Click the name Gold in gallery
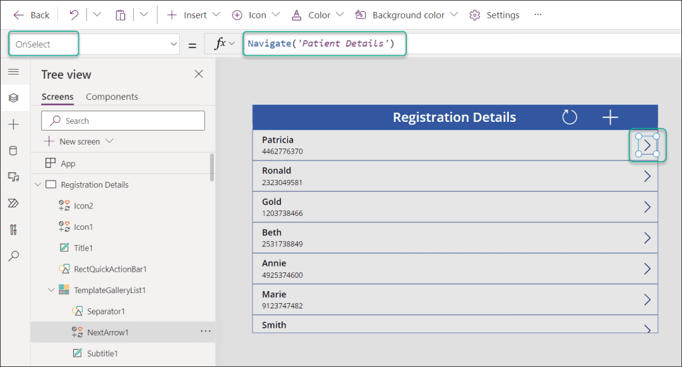The height and width of the screenshot is (367, 682). [272, 202]
